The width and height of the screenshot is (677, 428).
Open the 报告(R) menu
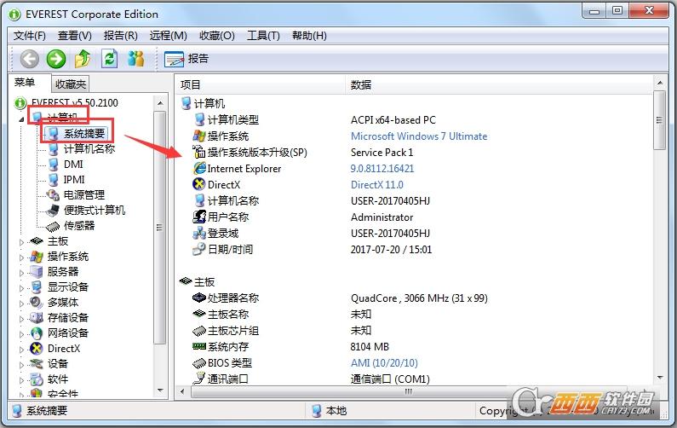click(x=120, y=36)
